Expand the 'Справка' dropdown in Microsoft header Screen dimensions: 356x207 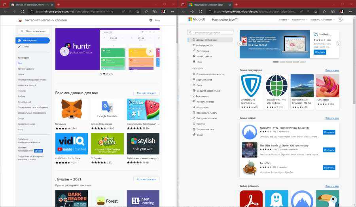(x=284, y=20)
